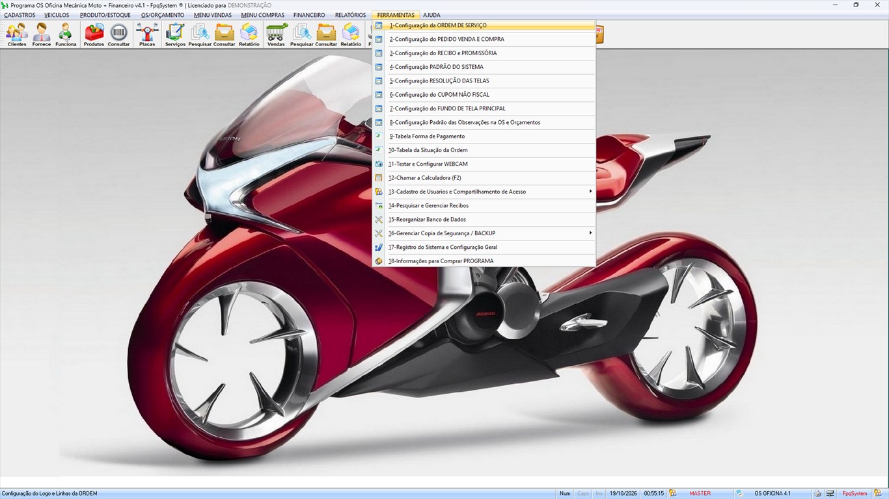The width and height of the screenshot is (889, 499).
Task: Select 3-Configuração do RECIBO e PROMISSÓRIA
Action: point(484,53)
